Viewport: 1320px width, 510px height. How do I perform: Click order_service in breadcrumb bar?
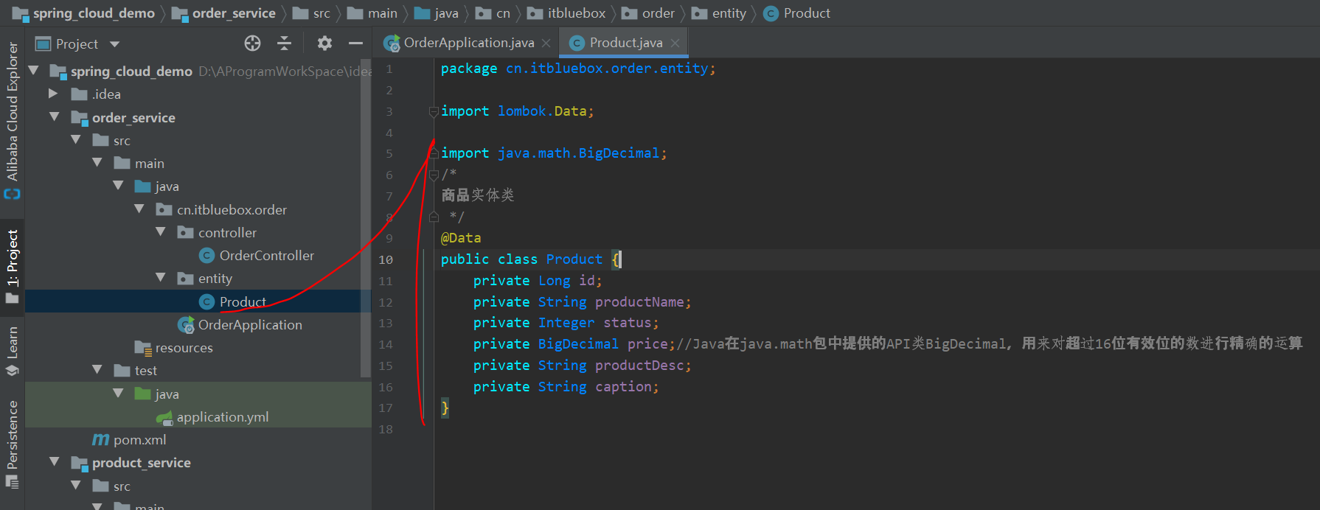click(x=233, y=13)
